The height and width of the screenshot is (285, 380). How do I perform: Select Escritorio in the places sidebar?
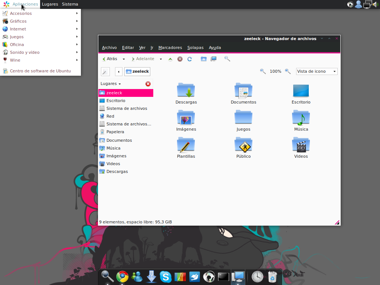tap(126, 101)
